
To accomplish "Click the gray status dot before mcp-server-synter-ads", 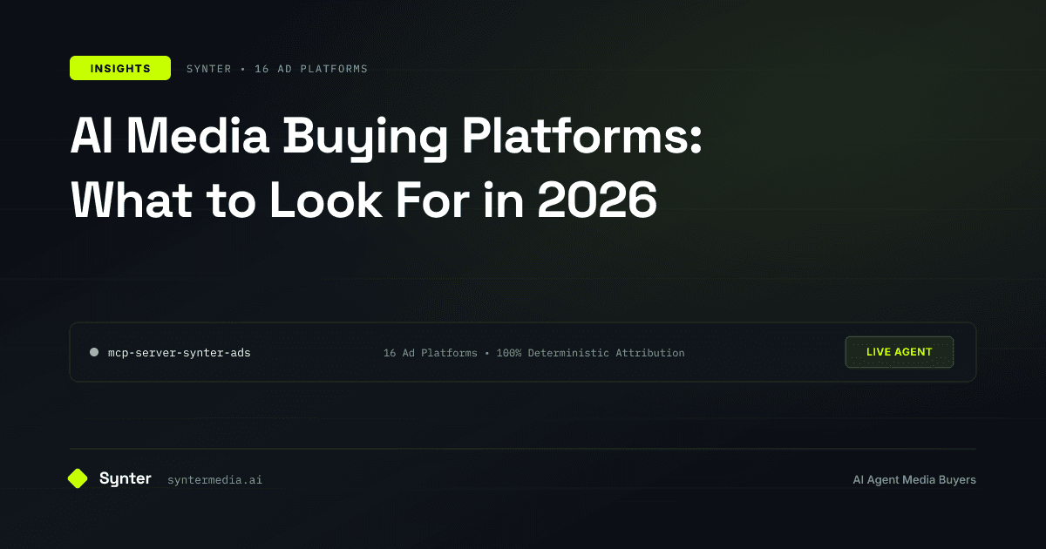I will click(94, 353).
